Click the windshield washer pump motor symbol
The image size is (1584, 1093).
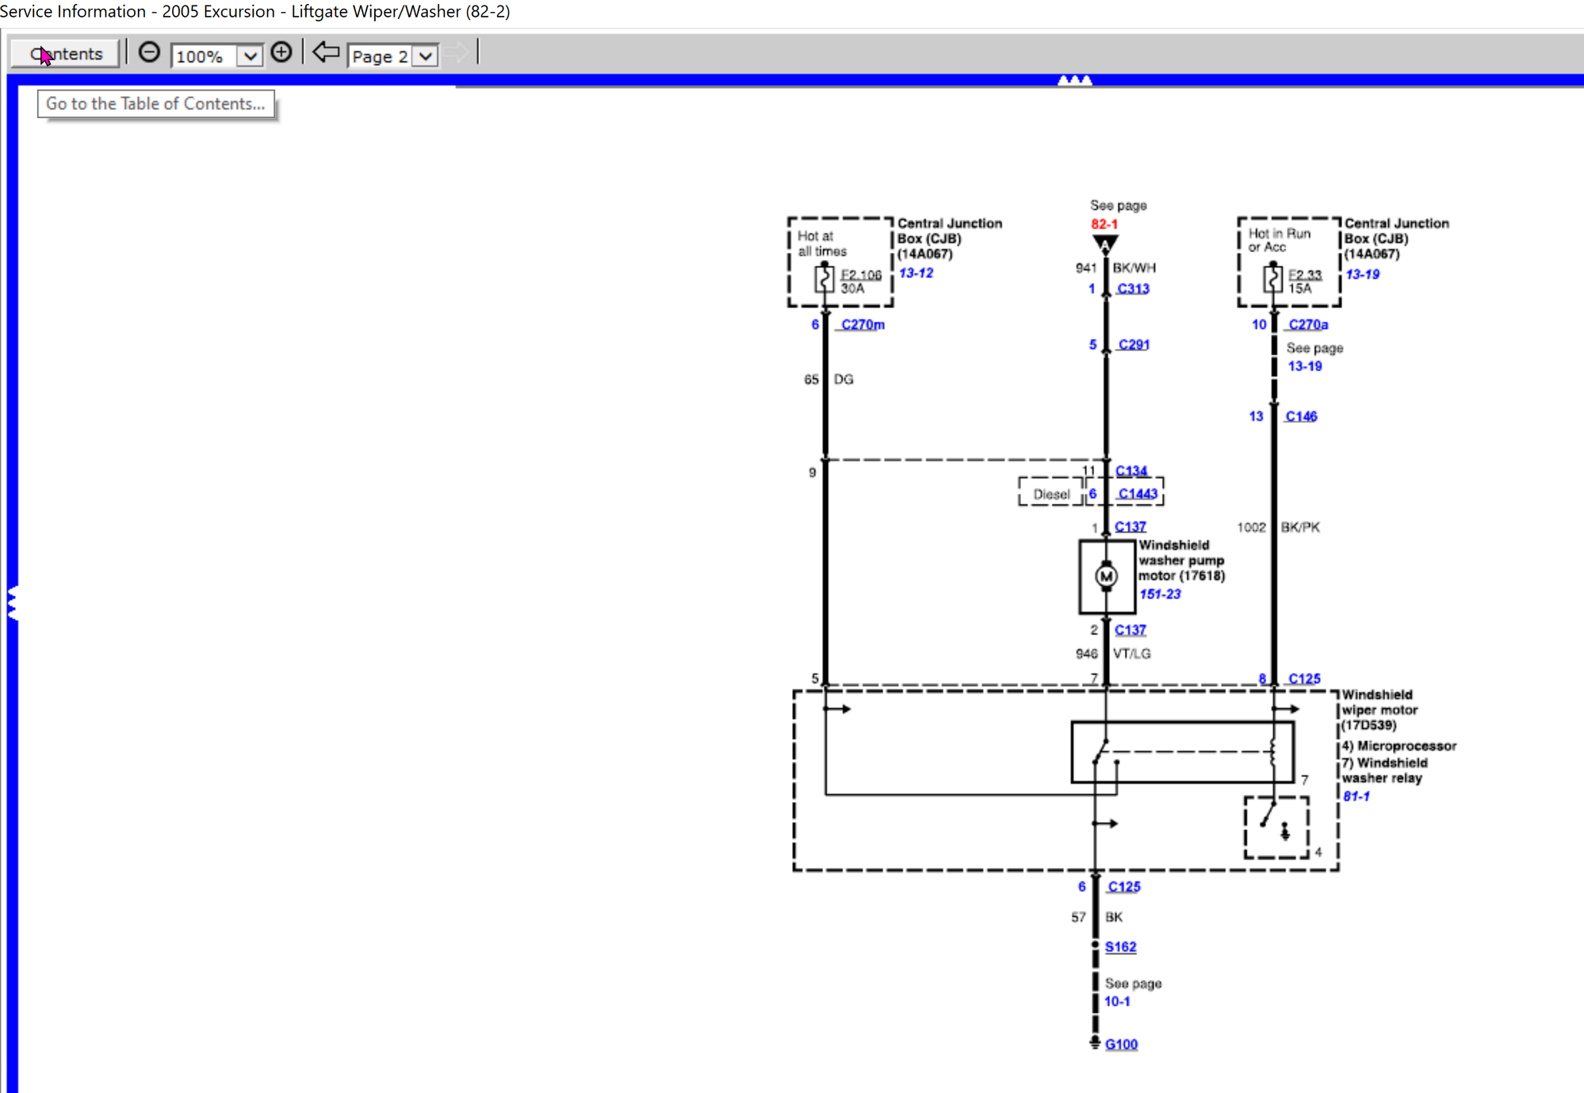(x=1106, y=576)
